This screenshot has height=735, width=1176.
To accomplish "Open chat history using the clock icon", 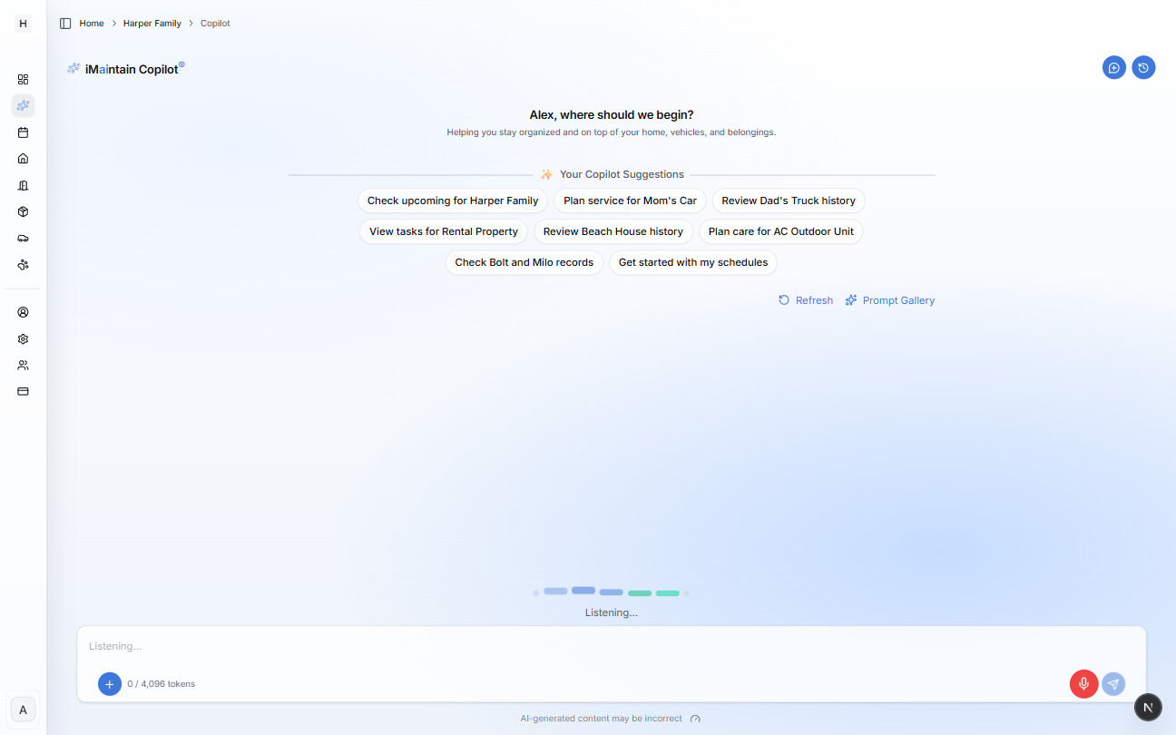I will point(1143,67).
